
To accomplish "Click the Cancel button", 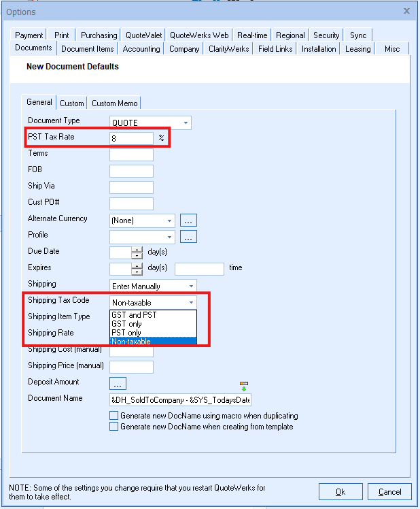I will 389,492.
